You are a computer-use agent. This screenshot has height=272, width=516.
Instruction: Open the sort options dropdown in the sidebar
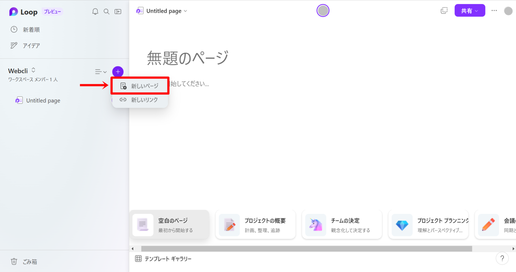click(100, 72)
